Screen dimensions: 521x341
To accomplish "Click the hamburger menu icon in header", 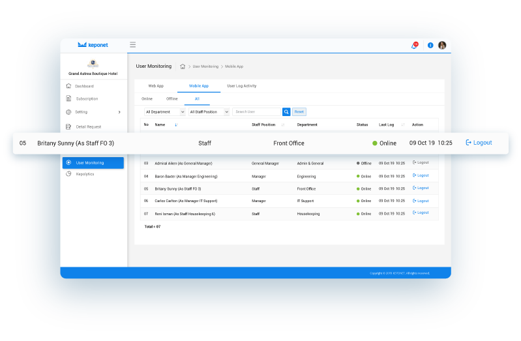I will (132, 45).
